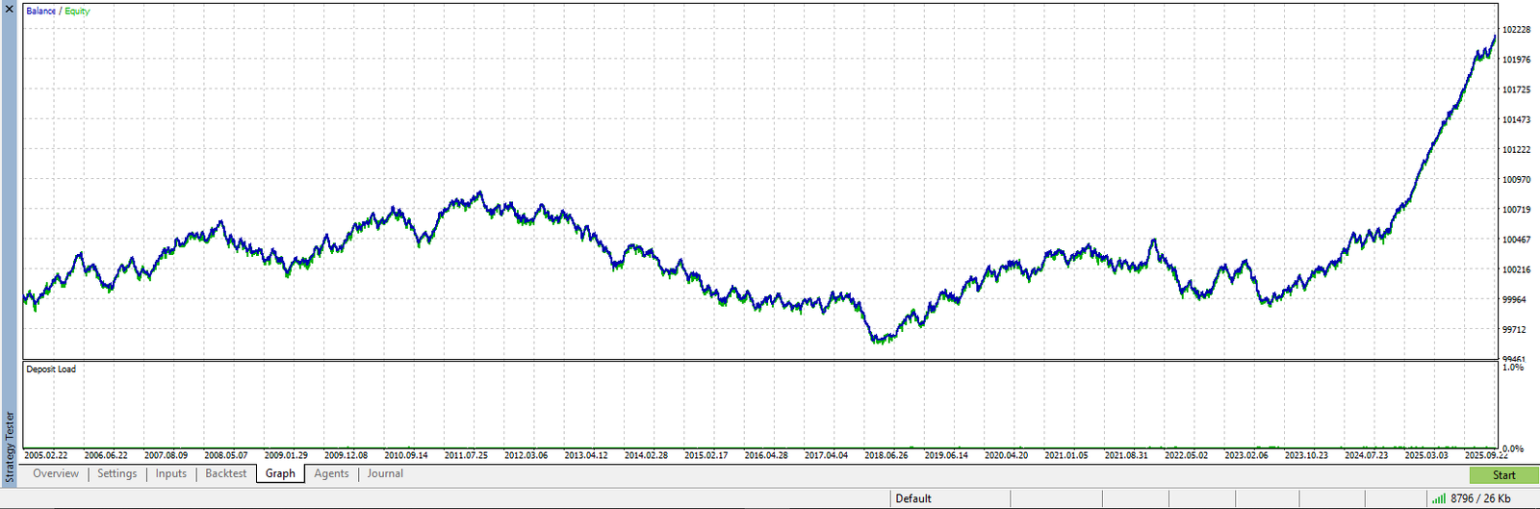Click the 100216 axis value
Image resolution: width=1540 pixels, height=509 pixels.
pos(1517,270)
